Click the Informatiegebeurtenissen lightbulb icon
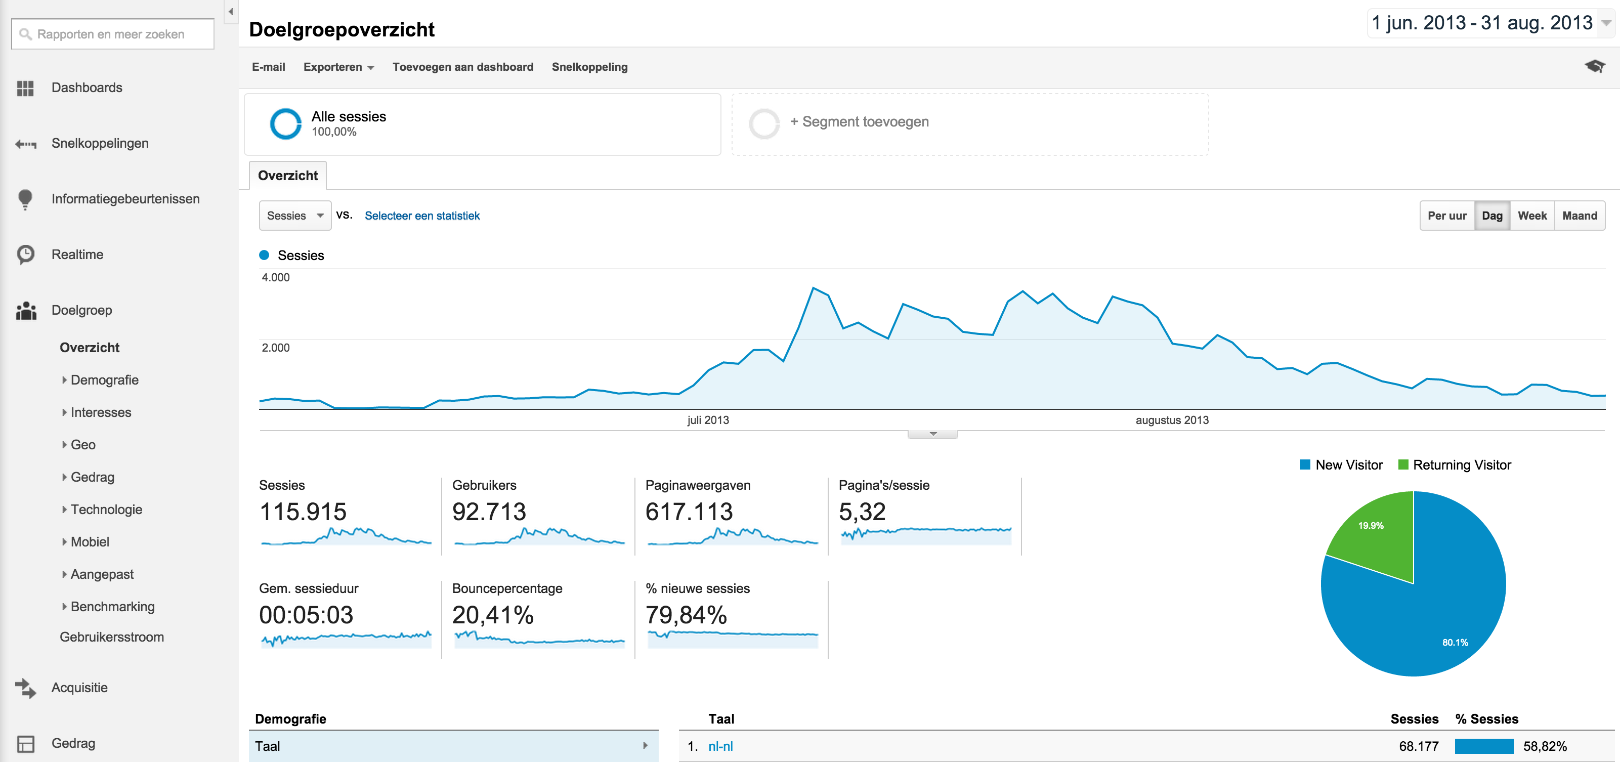The image size is (1620, 762). point(25,199)
